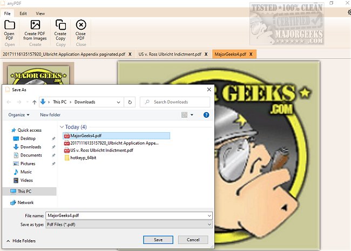Click the pin icon beside Downloads
351x251 pixels.
[x=53, y=147]
